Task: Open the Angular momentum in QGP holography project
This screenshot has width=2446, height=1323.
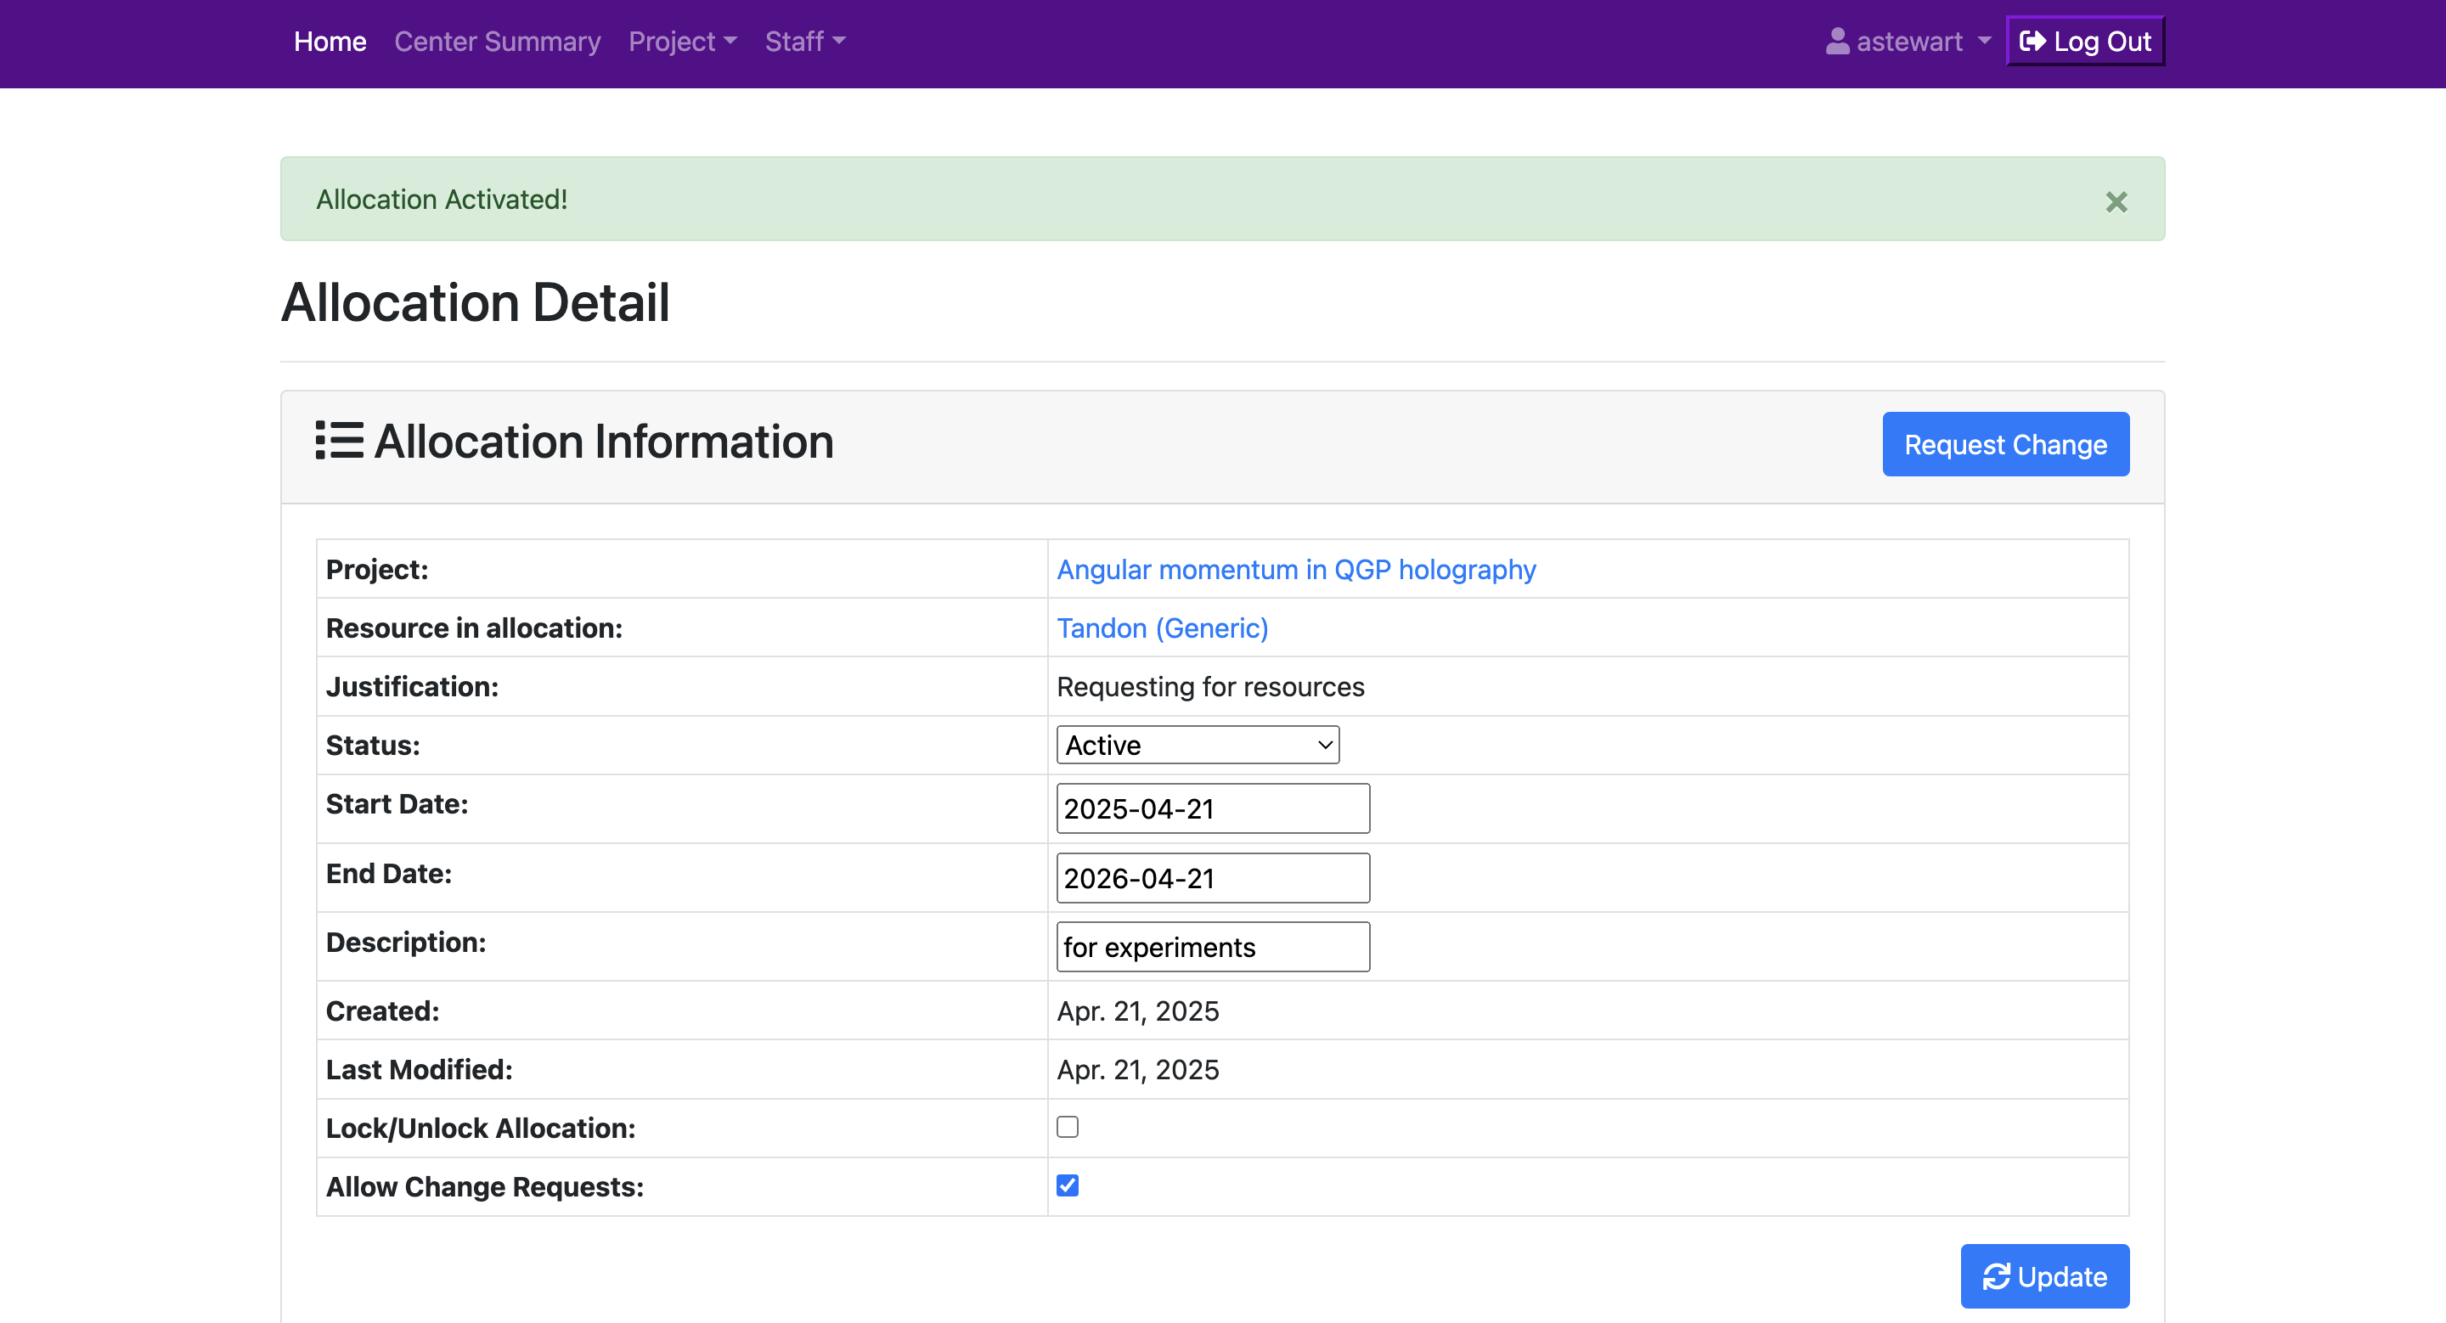Action: point(1296,570)
